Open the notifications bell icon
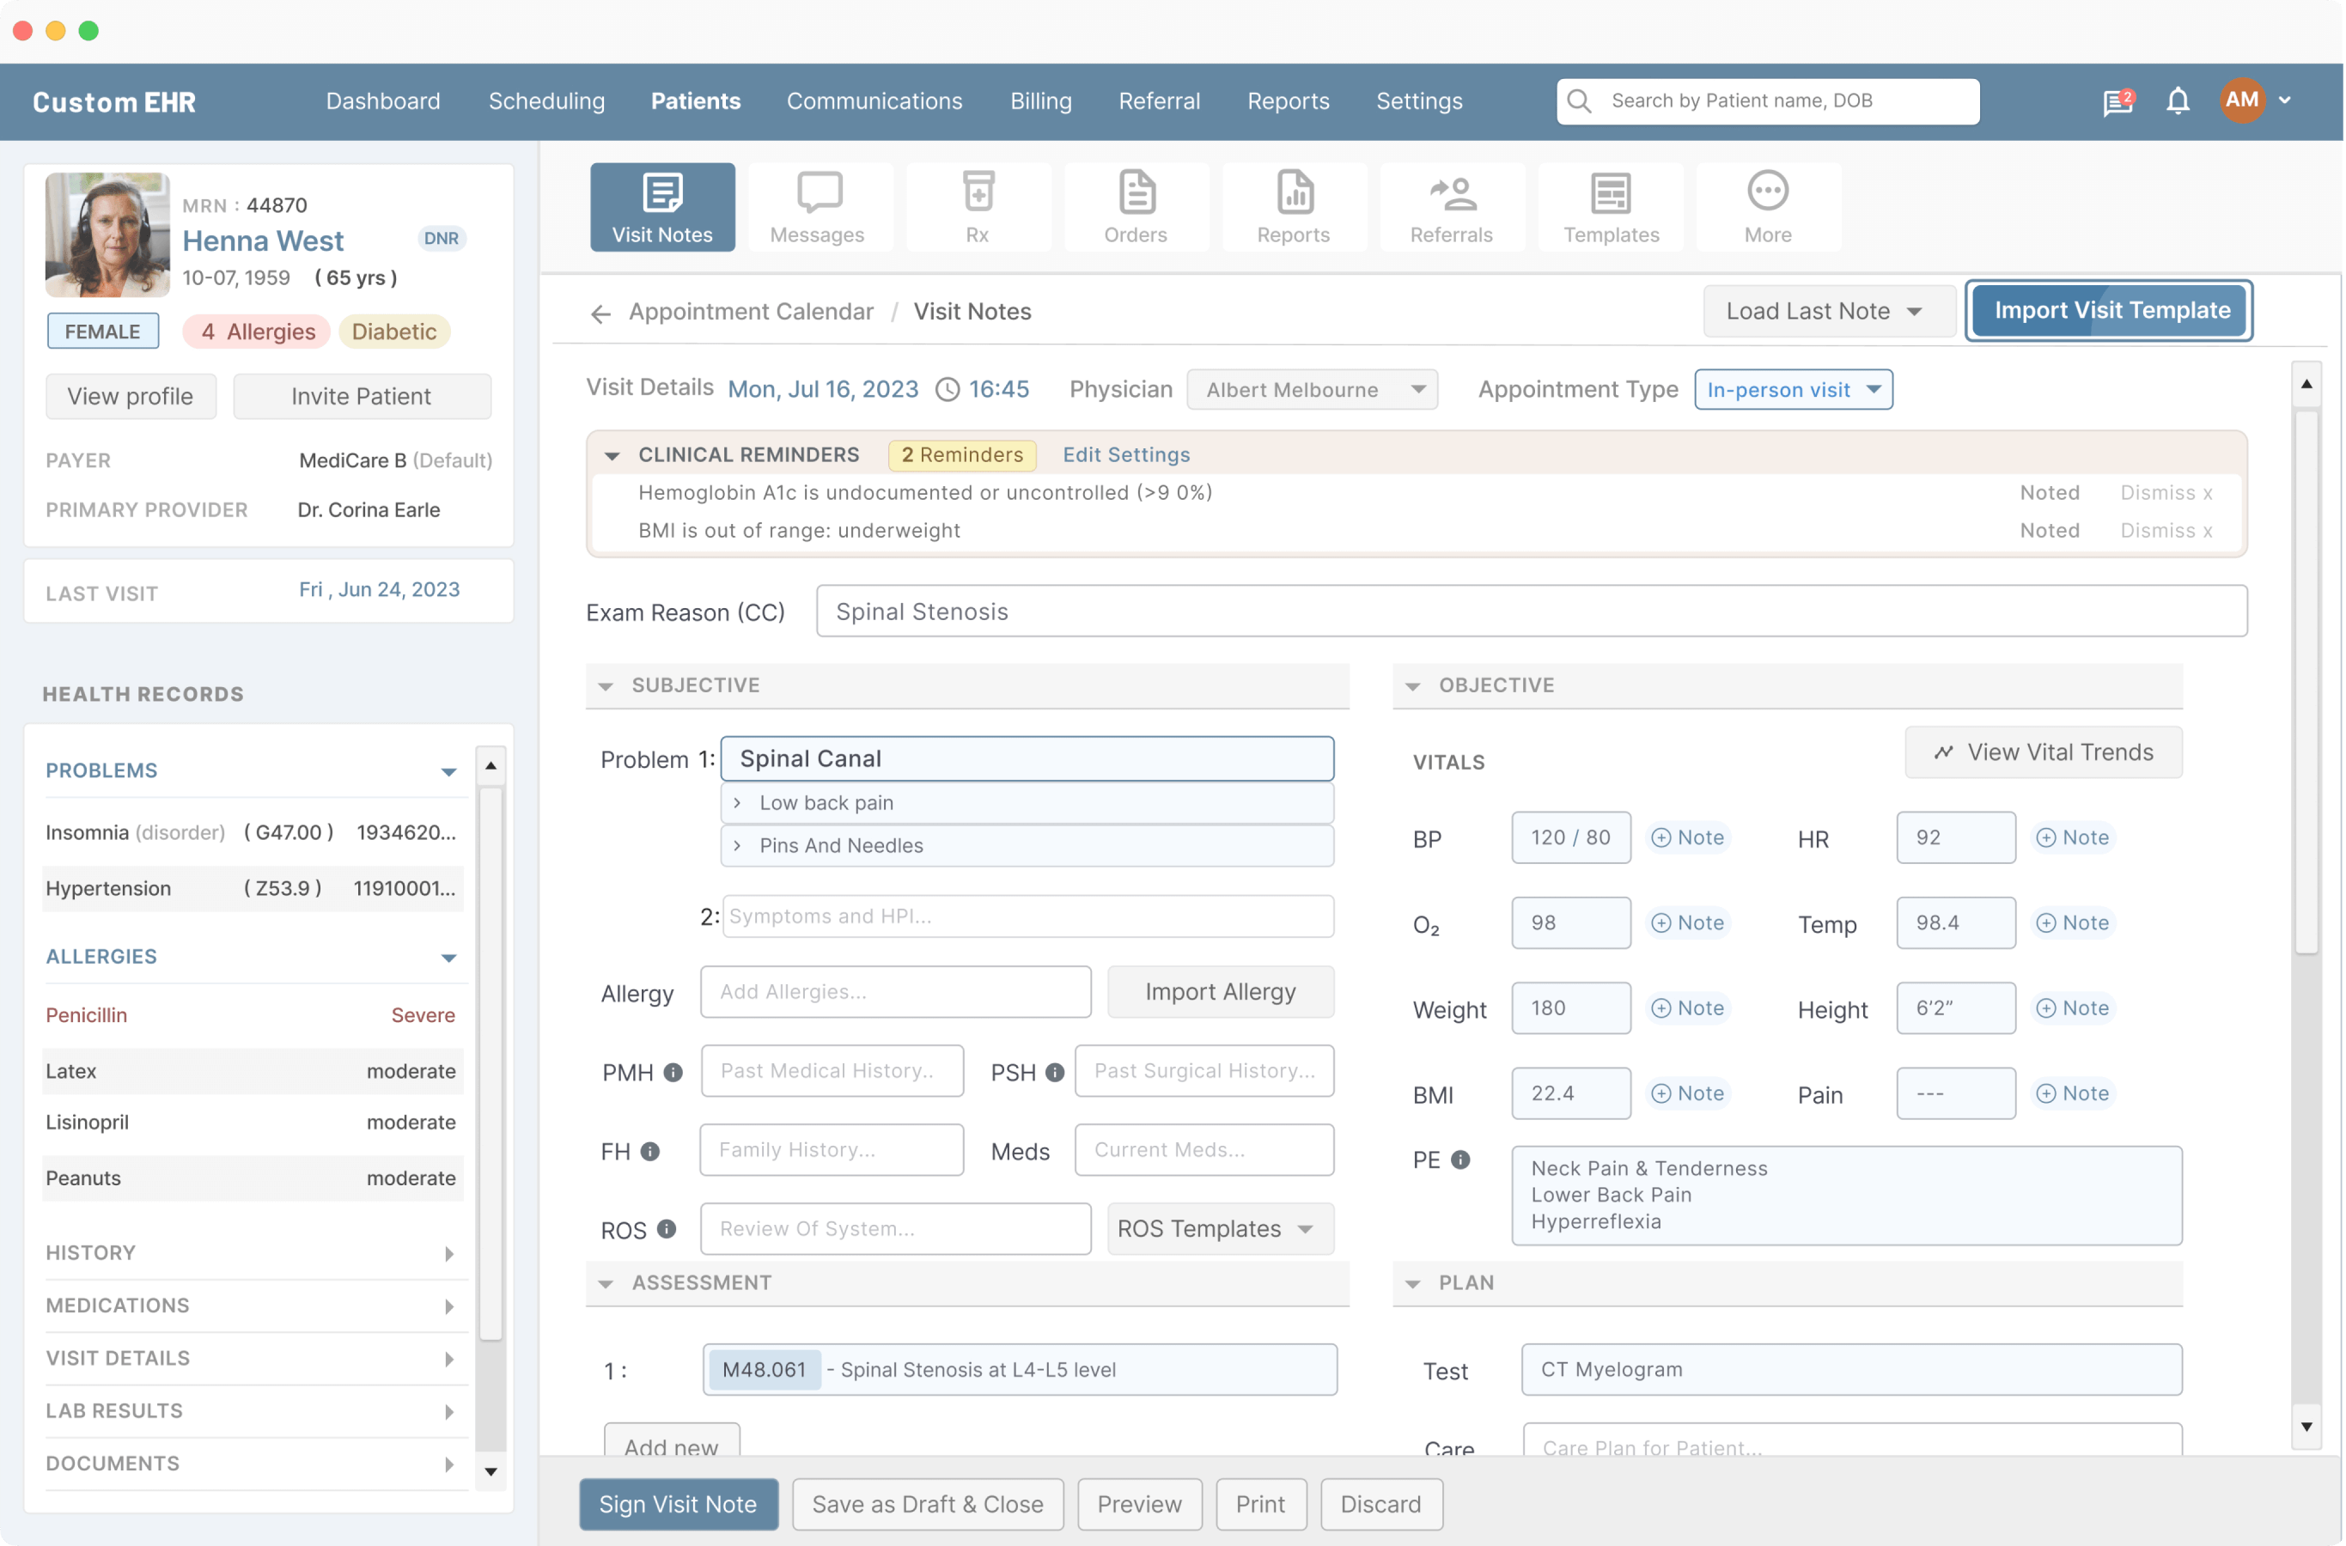2346x1546 pixels. (x=2178, y=100)
